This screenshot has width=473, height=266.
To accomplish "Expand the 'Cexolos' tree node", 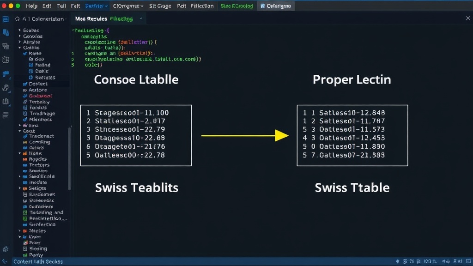I will pos(19,36).
